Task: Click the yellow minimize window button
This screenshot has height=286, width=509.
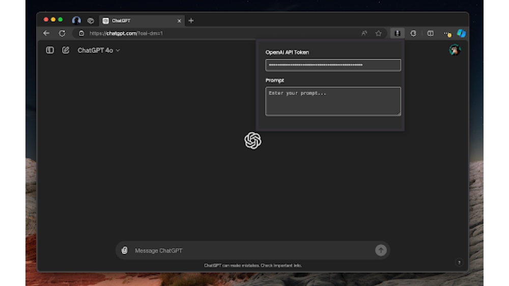Action: (53, 20)
